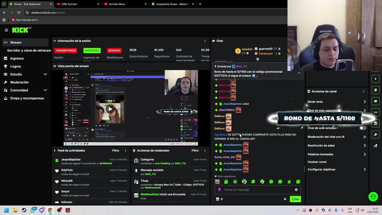Viewport: 382px width, 215px height.
Task: Click the wrench side-panel icon
Action: click(x=375, y=135)
